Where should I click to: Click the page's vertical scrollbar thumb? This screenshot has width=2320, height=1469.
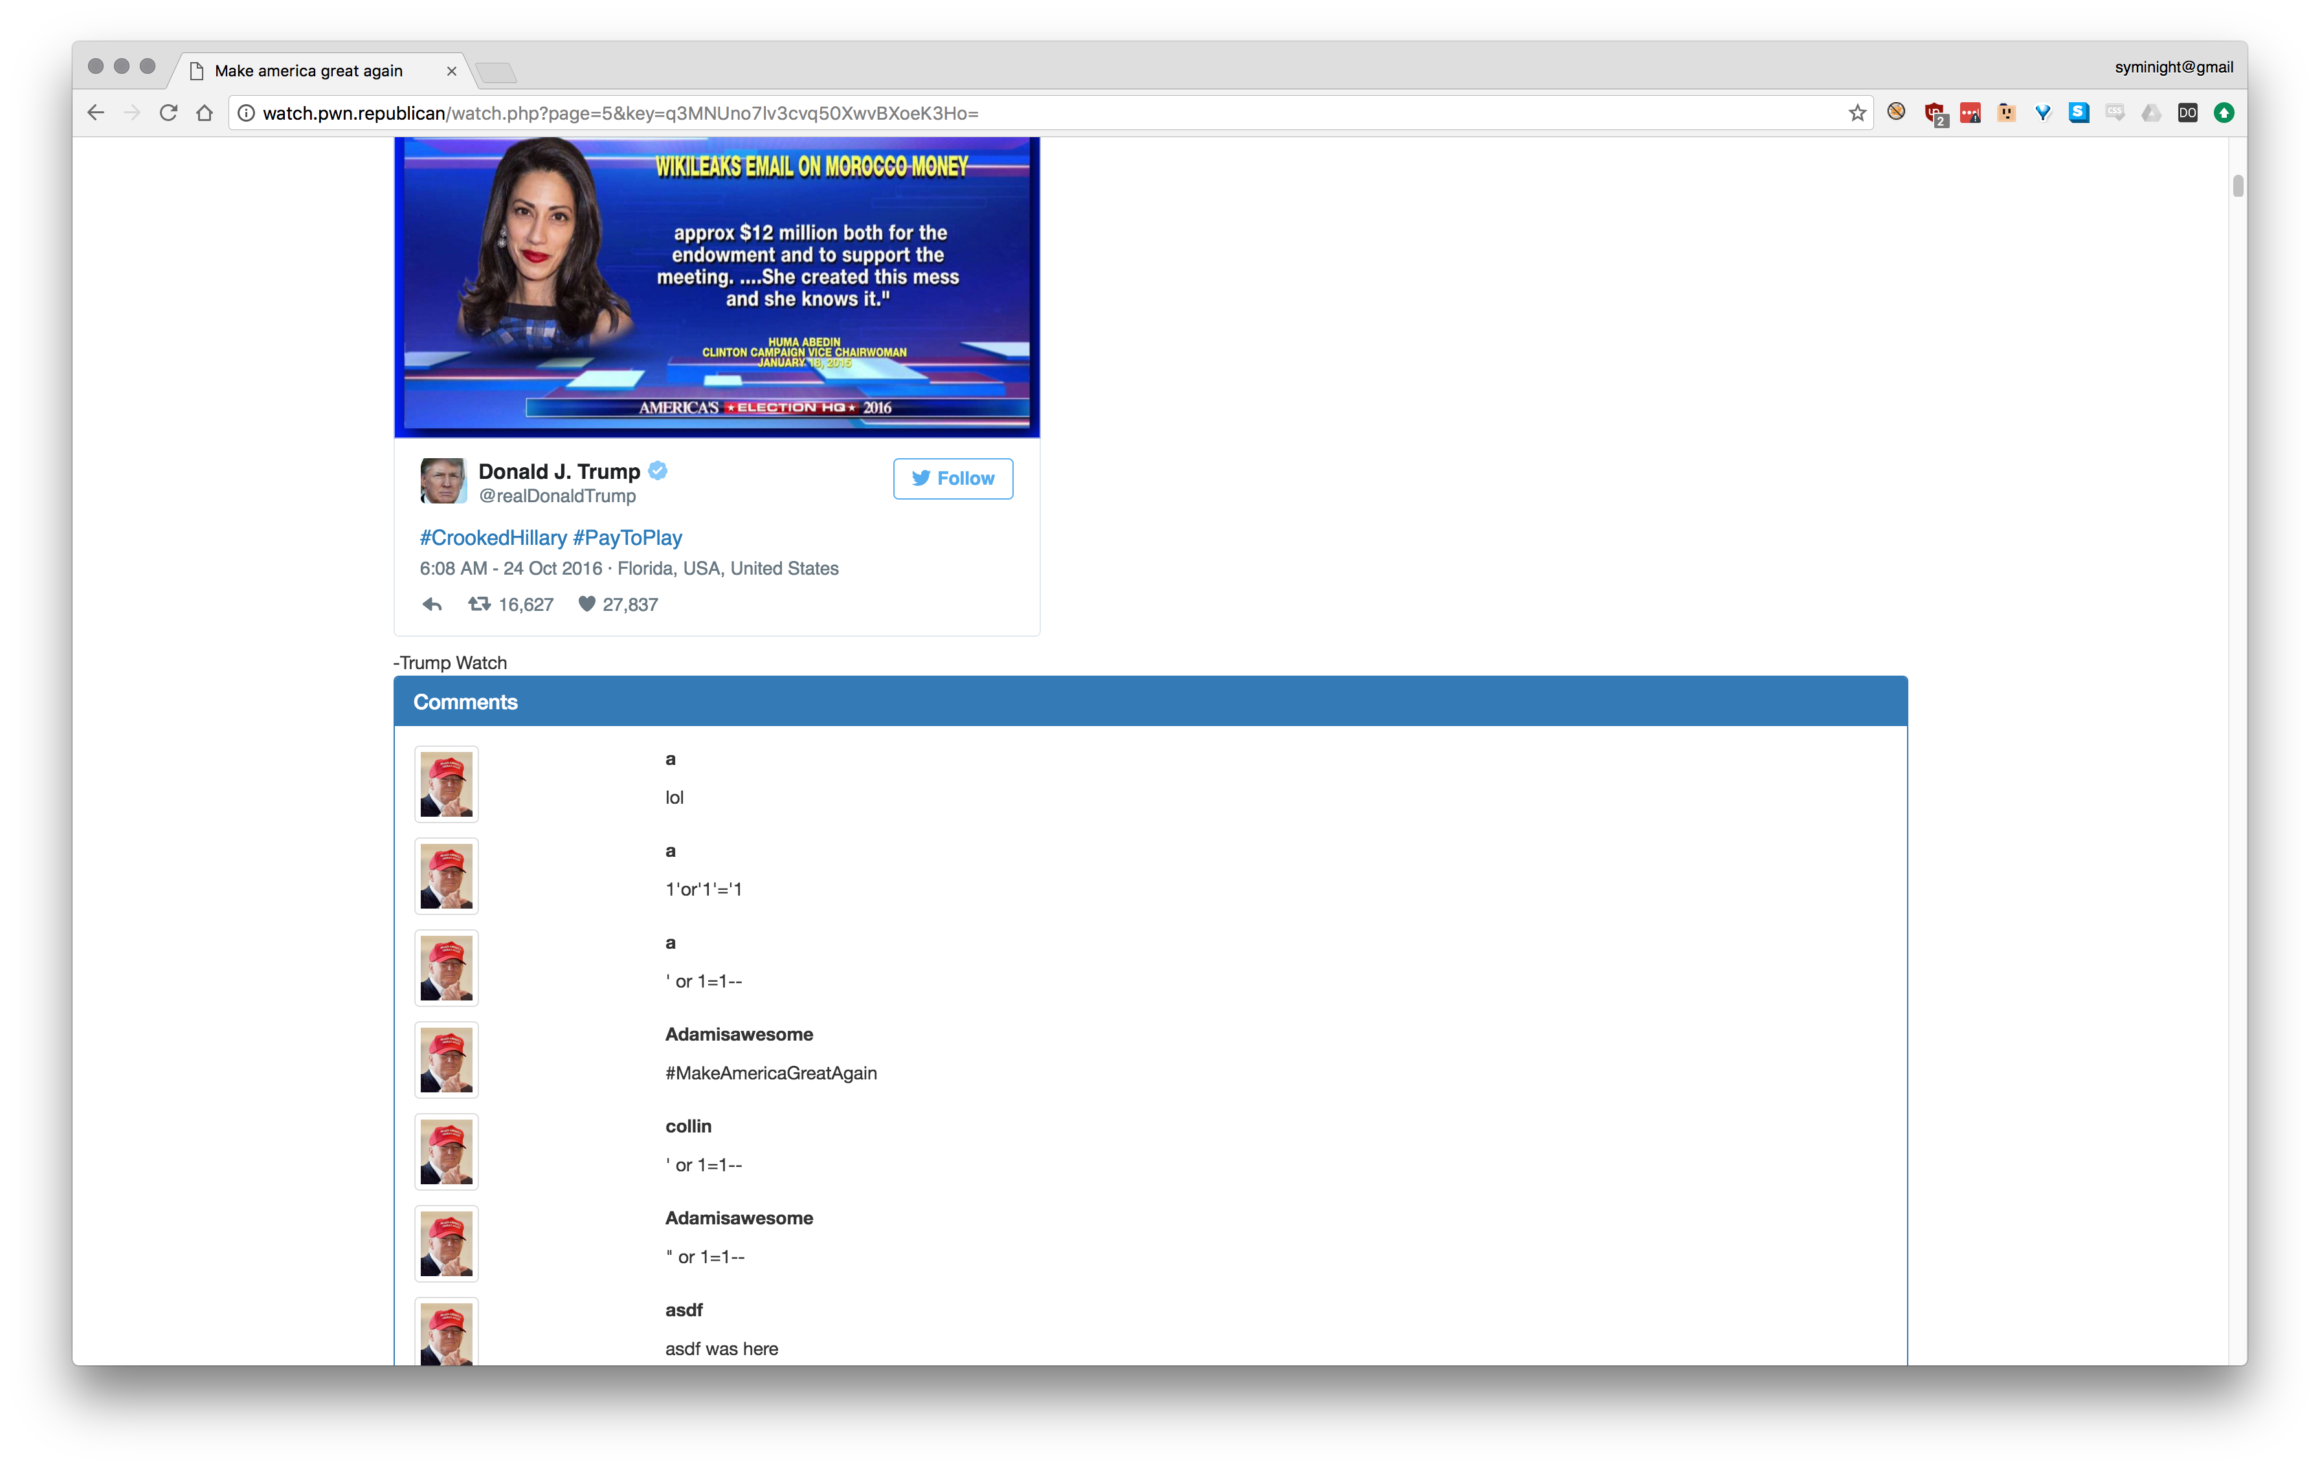tap(2237, 186)
